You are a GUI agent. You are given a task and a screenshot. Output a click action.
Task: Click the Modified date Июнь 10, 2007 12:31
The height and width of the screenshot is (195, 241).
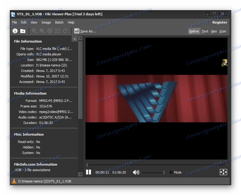pyautogui.click(x=52, y=76)
